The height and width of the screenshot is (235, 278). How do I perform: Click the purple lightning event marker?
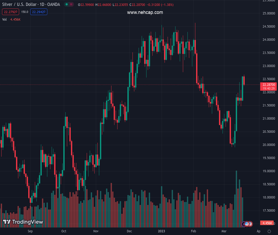point(244,224)
